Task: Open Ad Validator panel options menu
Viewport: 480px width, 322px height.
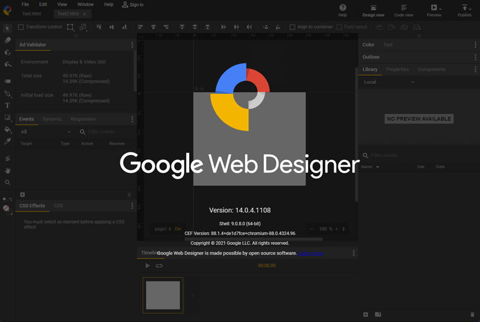Action: pyautogui.click(x=132, y=45)
